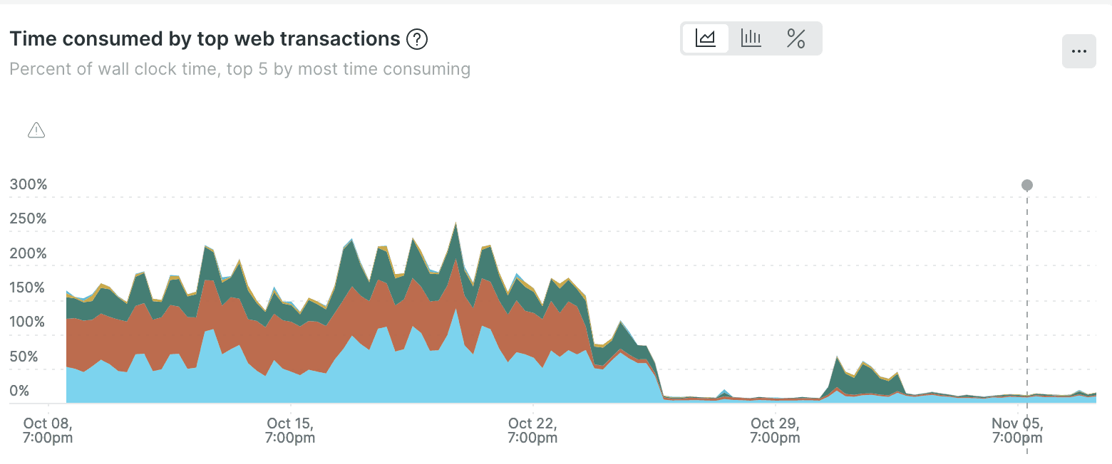The image size is (1112, 464).
Task: Select the subtitle 'Percent of wall clock time'
Action: [240, 68]
